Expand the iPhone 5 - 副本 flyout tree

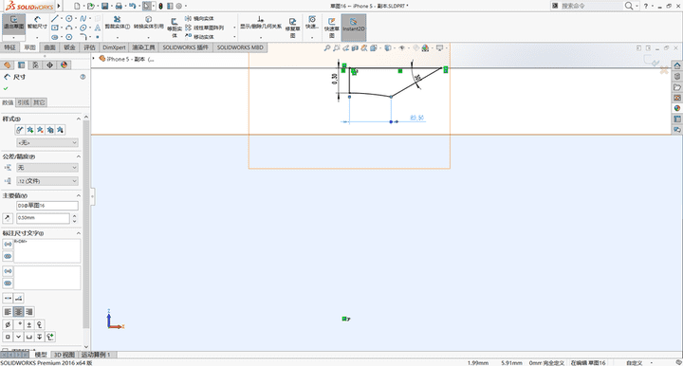[x=94, y=59]
